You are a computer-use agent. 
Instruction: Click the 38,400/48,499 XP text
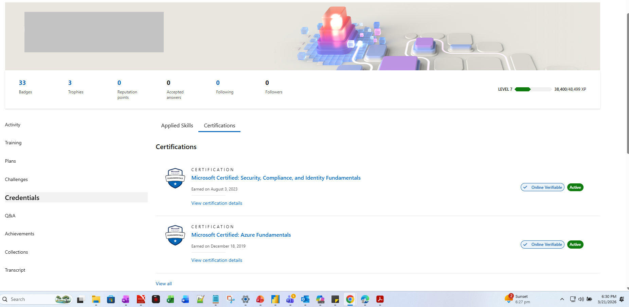click(x=570, y=89)
